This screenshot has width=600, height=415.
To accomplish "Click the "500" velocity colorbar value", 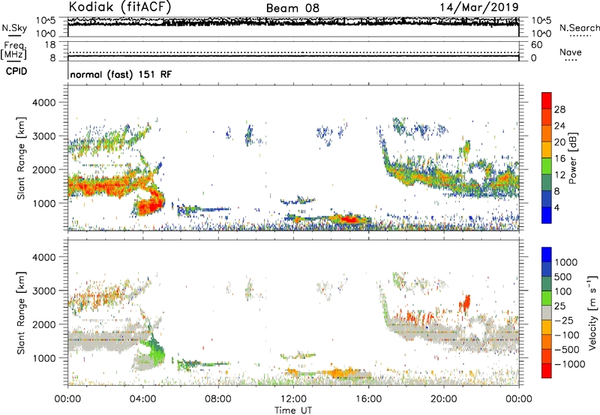I will point(565,276).
